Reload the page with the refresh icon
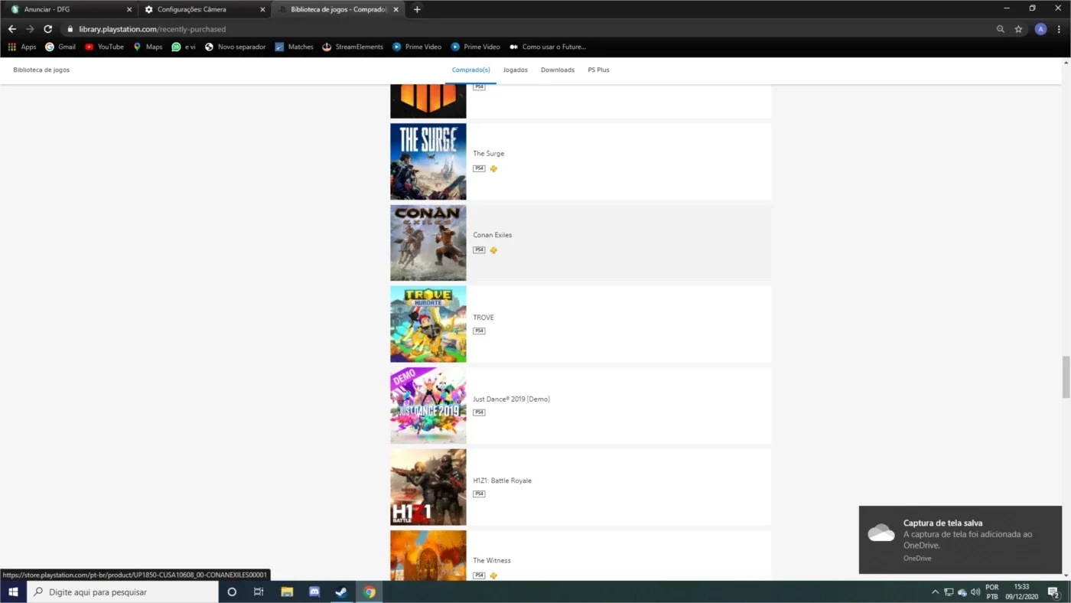This screenshot has width=1071, height=603. [x=47, y=29]
